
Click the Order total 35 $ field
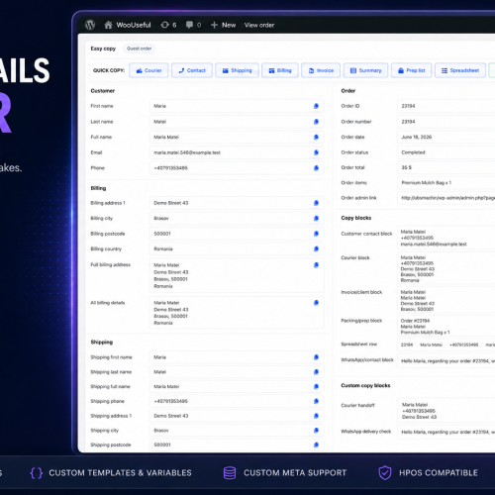pyautogui.click(x=446, y=167)
